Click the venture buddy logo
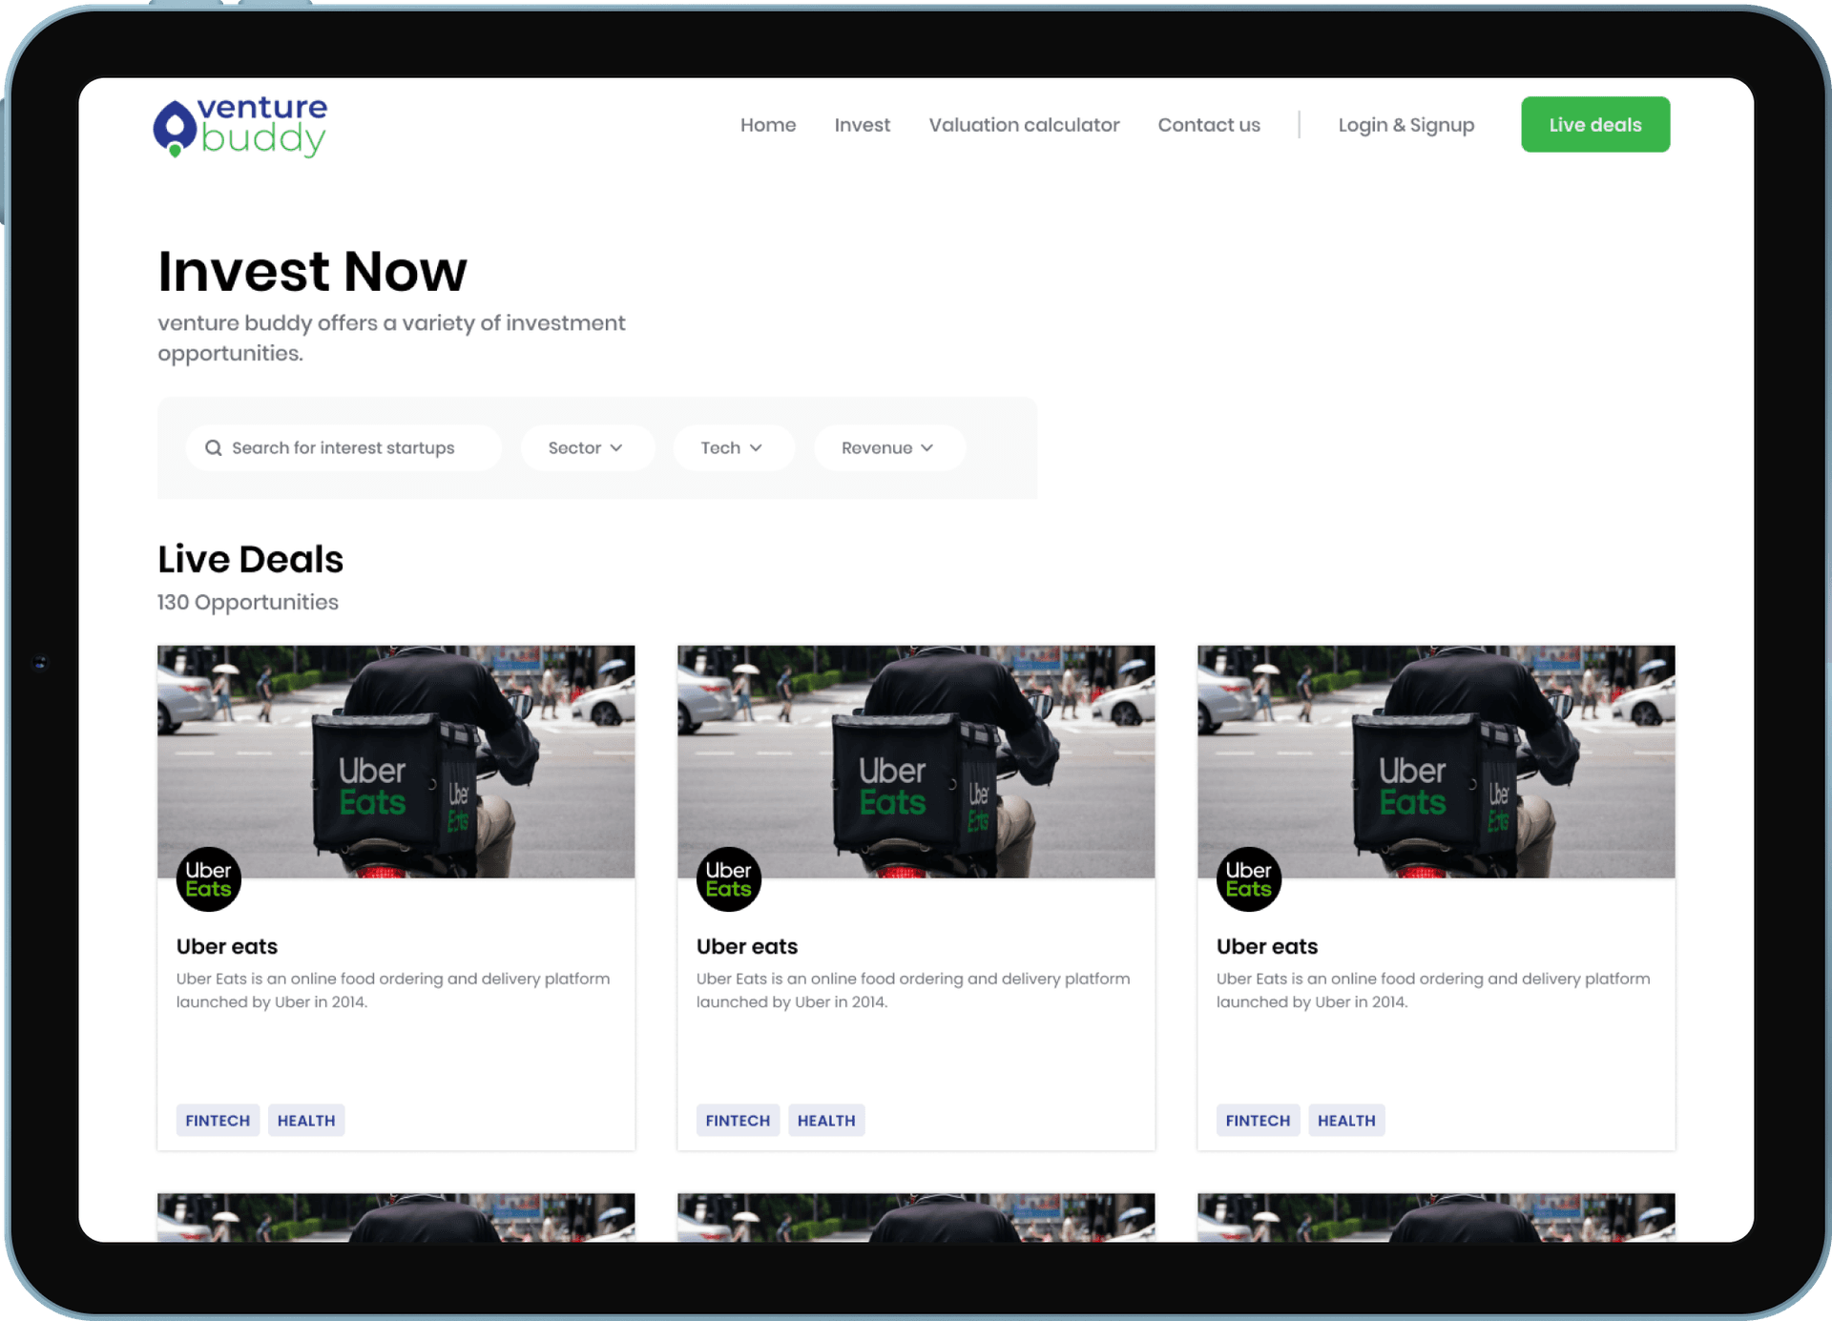This screenshot has width=1832, height=1321. point(240,126)
